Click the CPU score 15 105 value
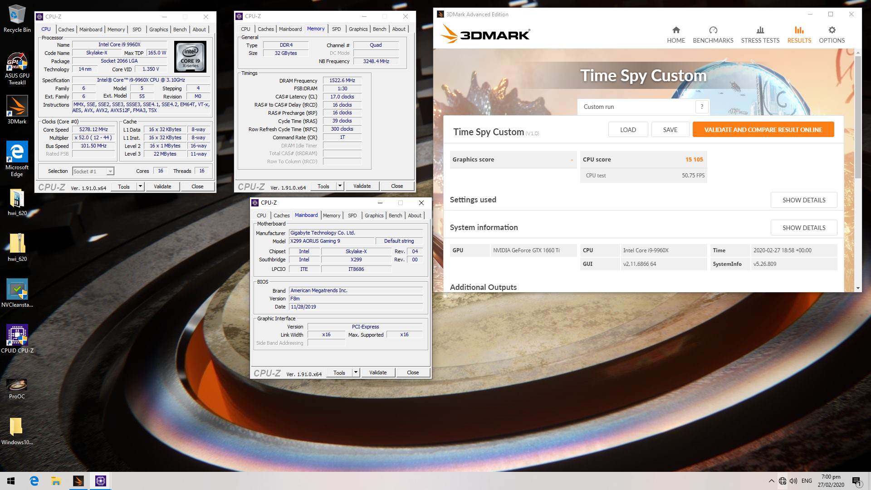The image size is (871, 490). (694, 160)
